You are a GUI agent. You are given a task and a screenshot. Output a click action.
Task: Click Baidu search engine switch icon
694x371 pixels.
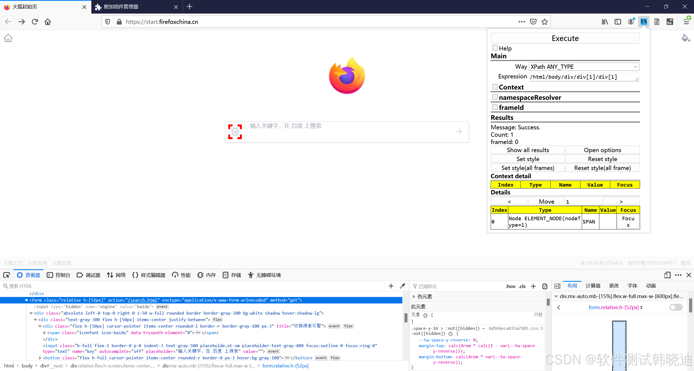click(235, 132)
